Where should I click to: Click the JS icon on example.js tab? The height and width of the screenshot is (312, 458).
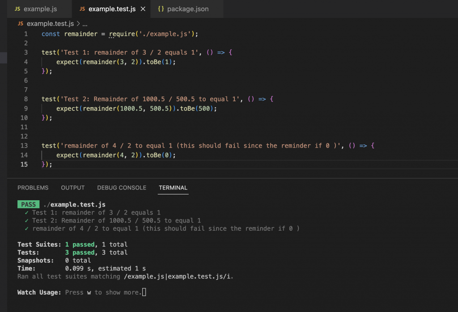[x=17, y=9]
